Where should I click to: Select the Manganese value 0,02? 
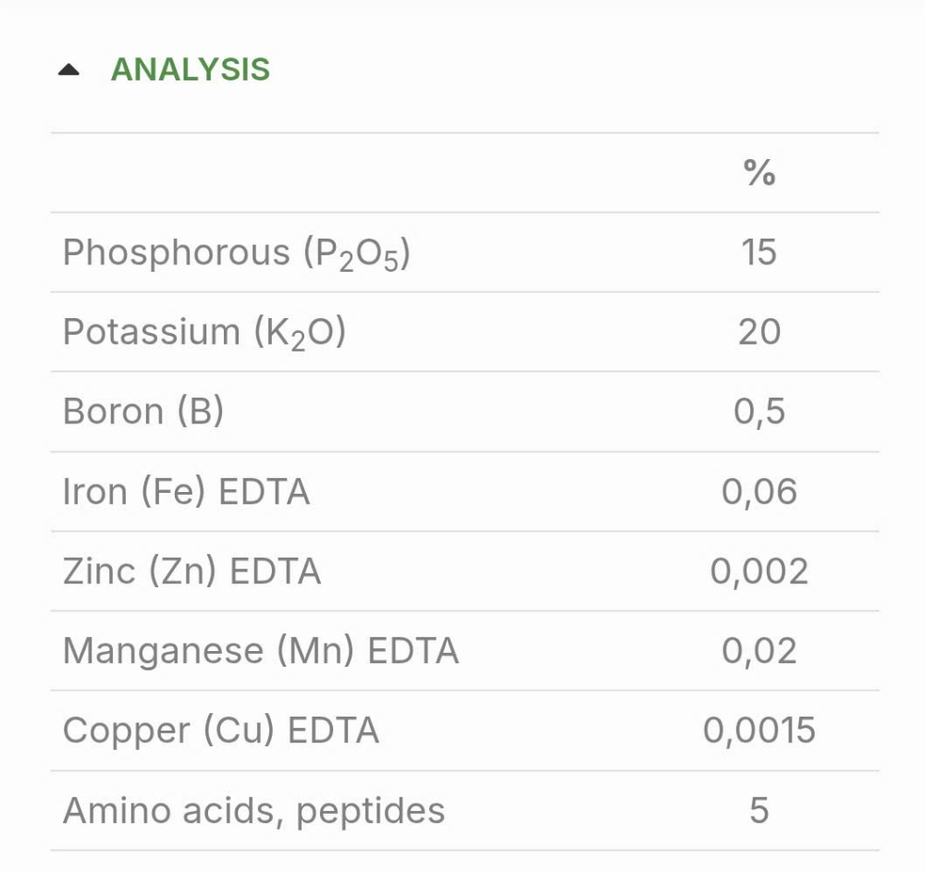pos(759,651)
